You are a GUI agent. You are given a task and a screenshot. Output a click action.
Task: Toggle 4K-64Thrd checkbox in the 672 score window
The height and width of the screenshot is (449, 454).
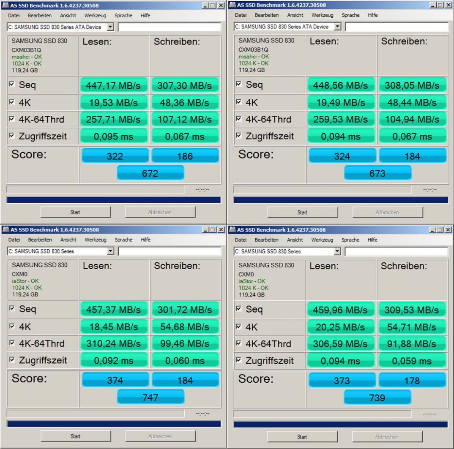(12, 119)
